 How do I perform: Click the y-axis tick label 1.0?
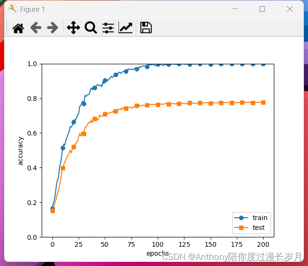tap(32, 64)
